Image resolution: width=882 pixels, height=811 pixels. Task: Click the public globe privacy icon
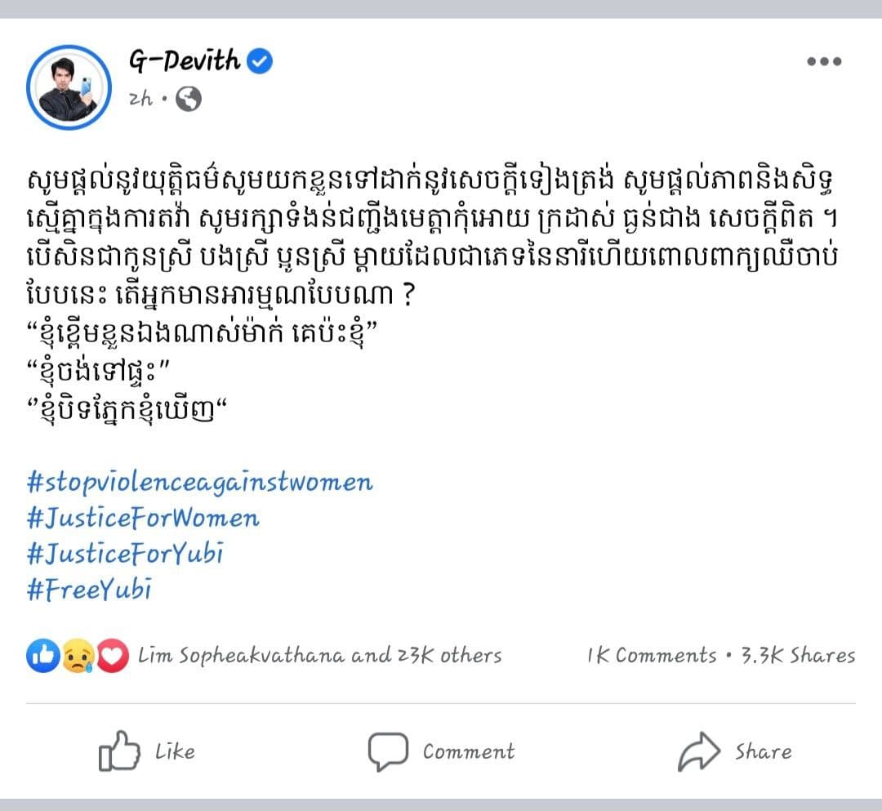tap(189, 100)
